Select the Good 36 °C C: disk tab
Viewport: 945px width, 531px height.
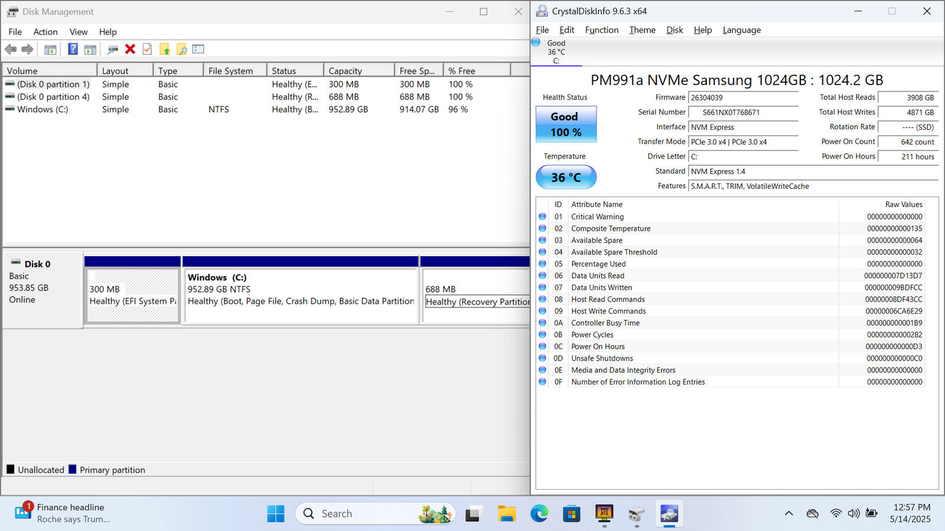pyautogui.click(x=556, y=52)
